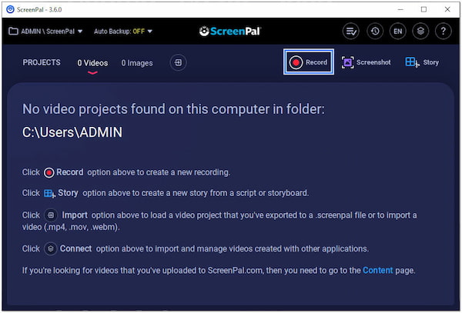Click the ScreenPal logo in header
This screenshot has width=462, height=313.
click(230, 32)
